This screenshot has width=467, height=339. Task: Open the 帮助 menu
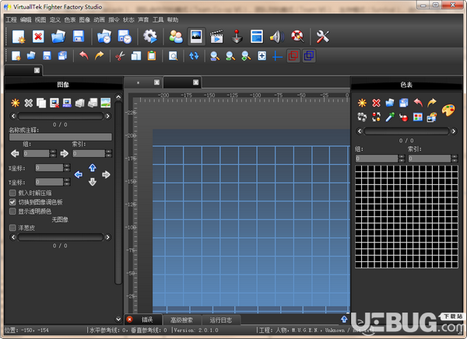(173, 19)
